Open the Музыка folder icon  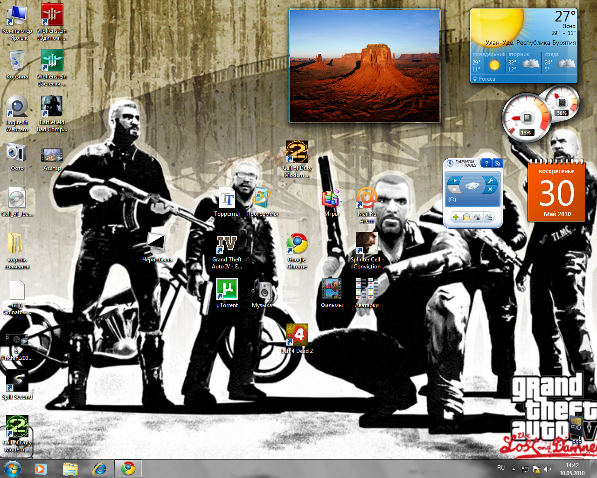[x=262, y=293]
